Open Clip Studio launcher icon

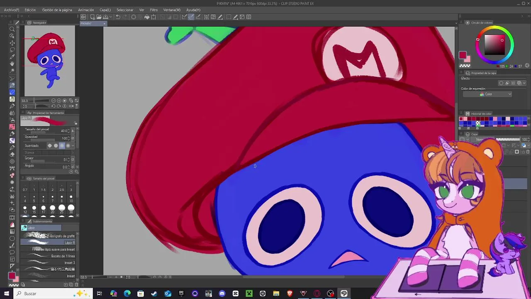(83, 17)
